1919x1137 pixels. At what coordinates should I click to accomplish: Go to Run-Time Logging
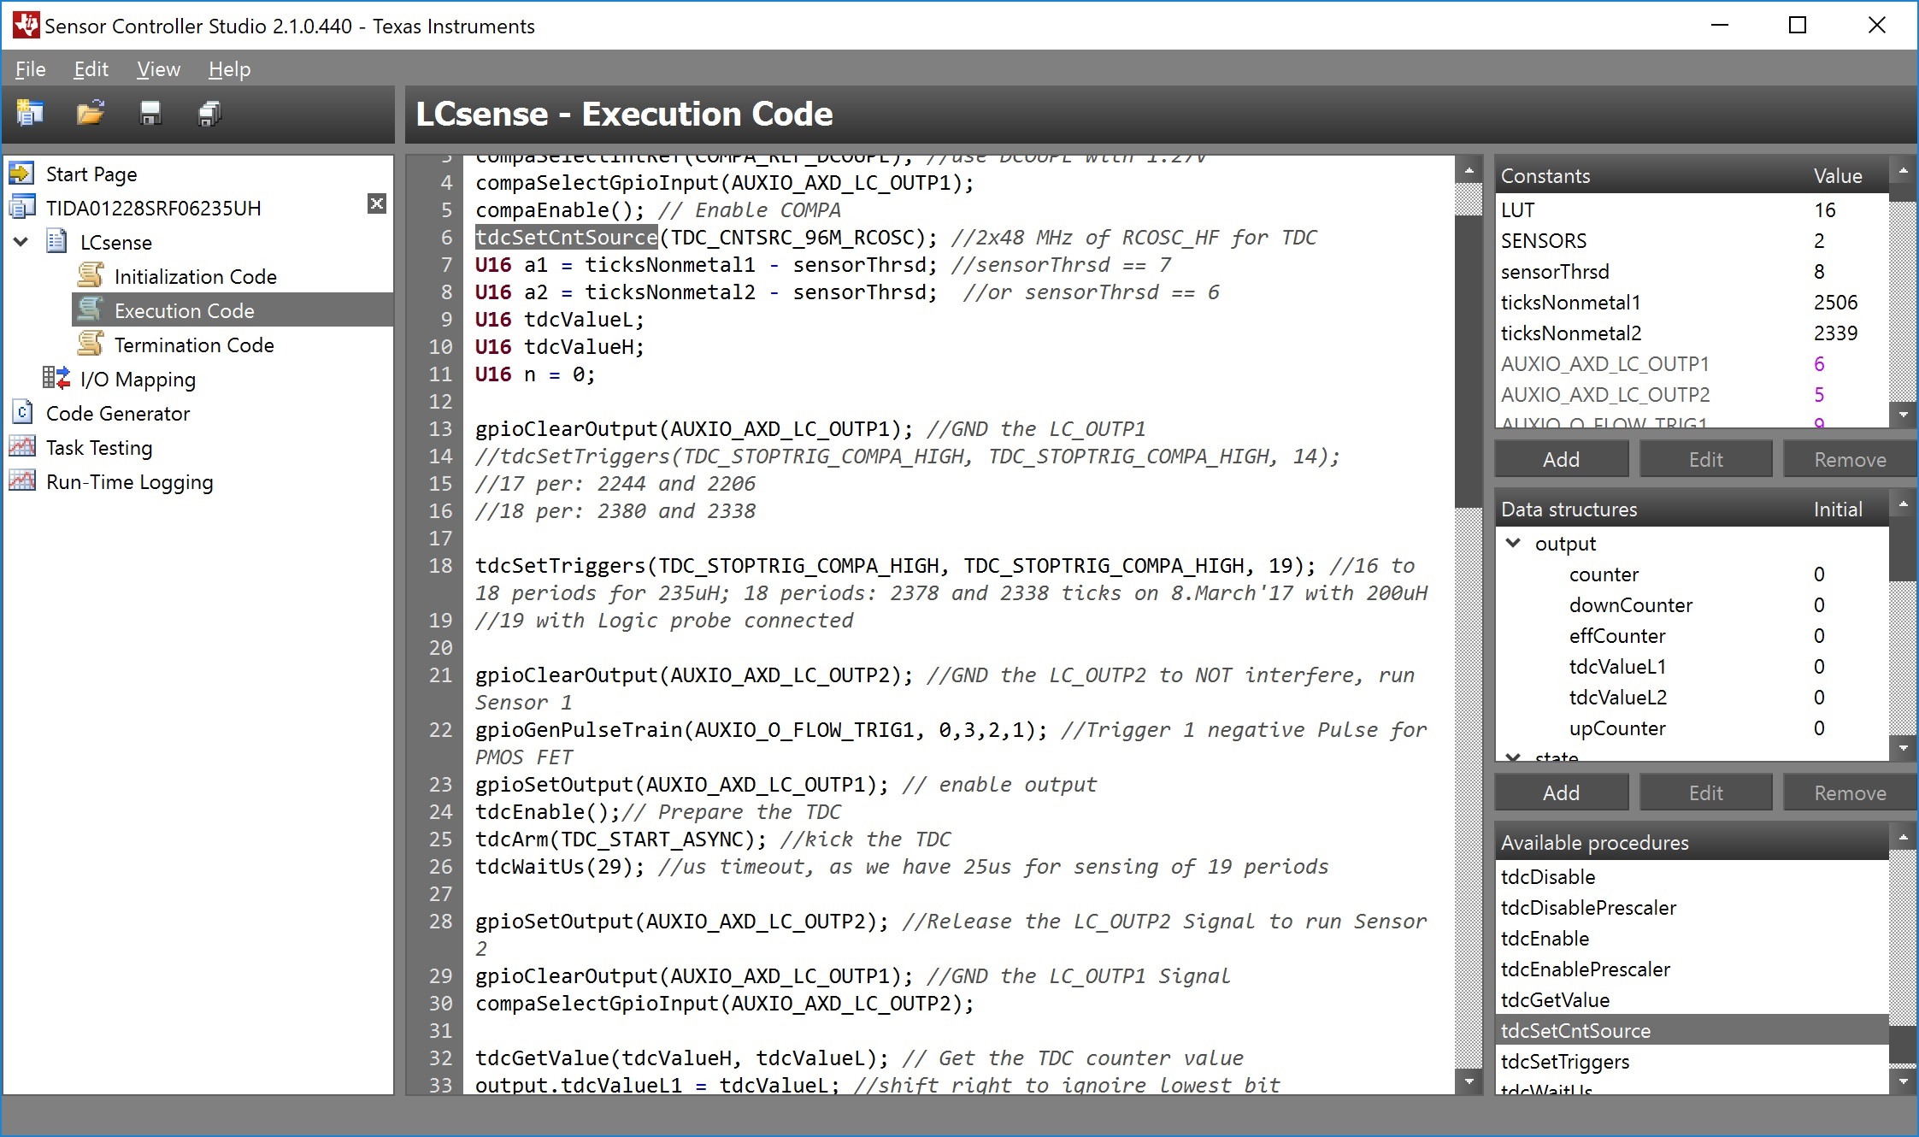129,481
